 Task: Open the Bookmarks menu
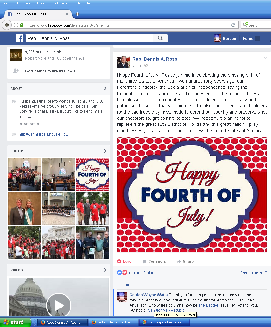pyautogui.click(x=60, y=3)
